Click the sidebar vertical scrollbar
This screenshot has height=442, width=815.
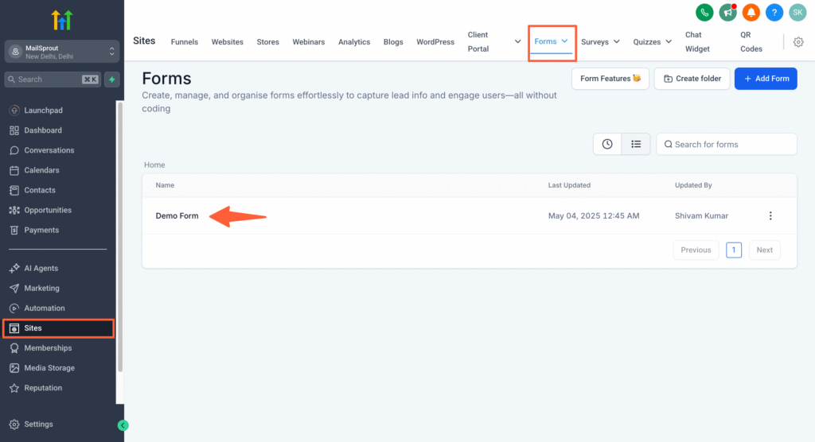click(x=120, y=238)
